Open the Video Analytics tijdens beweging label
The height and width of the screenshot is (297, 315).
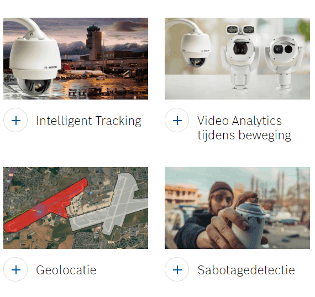click(x=244, y=128)
